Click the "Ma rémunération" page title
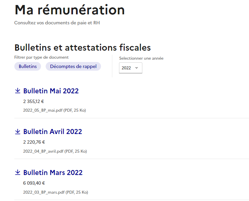Image resolution: width=249 pixels, height=201 pixels. [70, 10]
